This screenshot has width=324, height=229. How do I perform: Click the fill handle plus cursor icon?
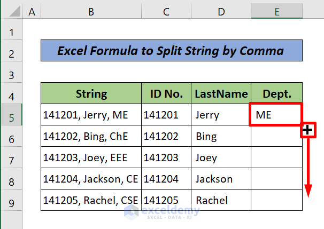tap(308, 130)
